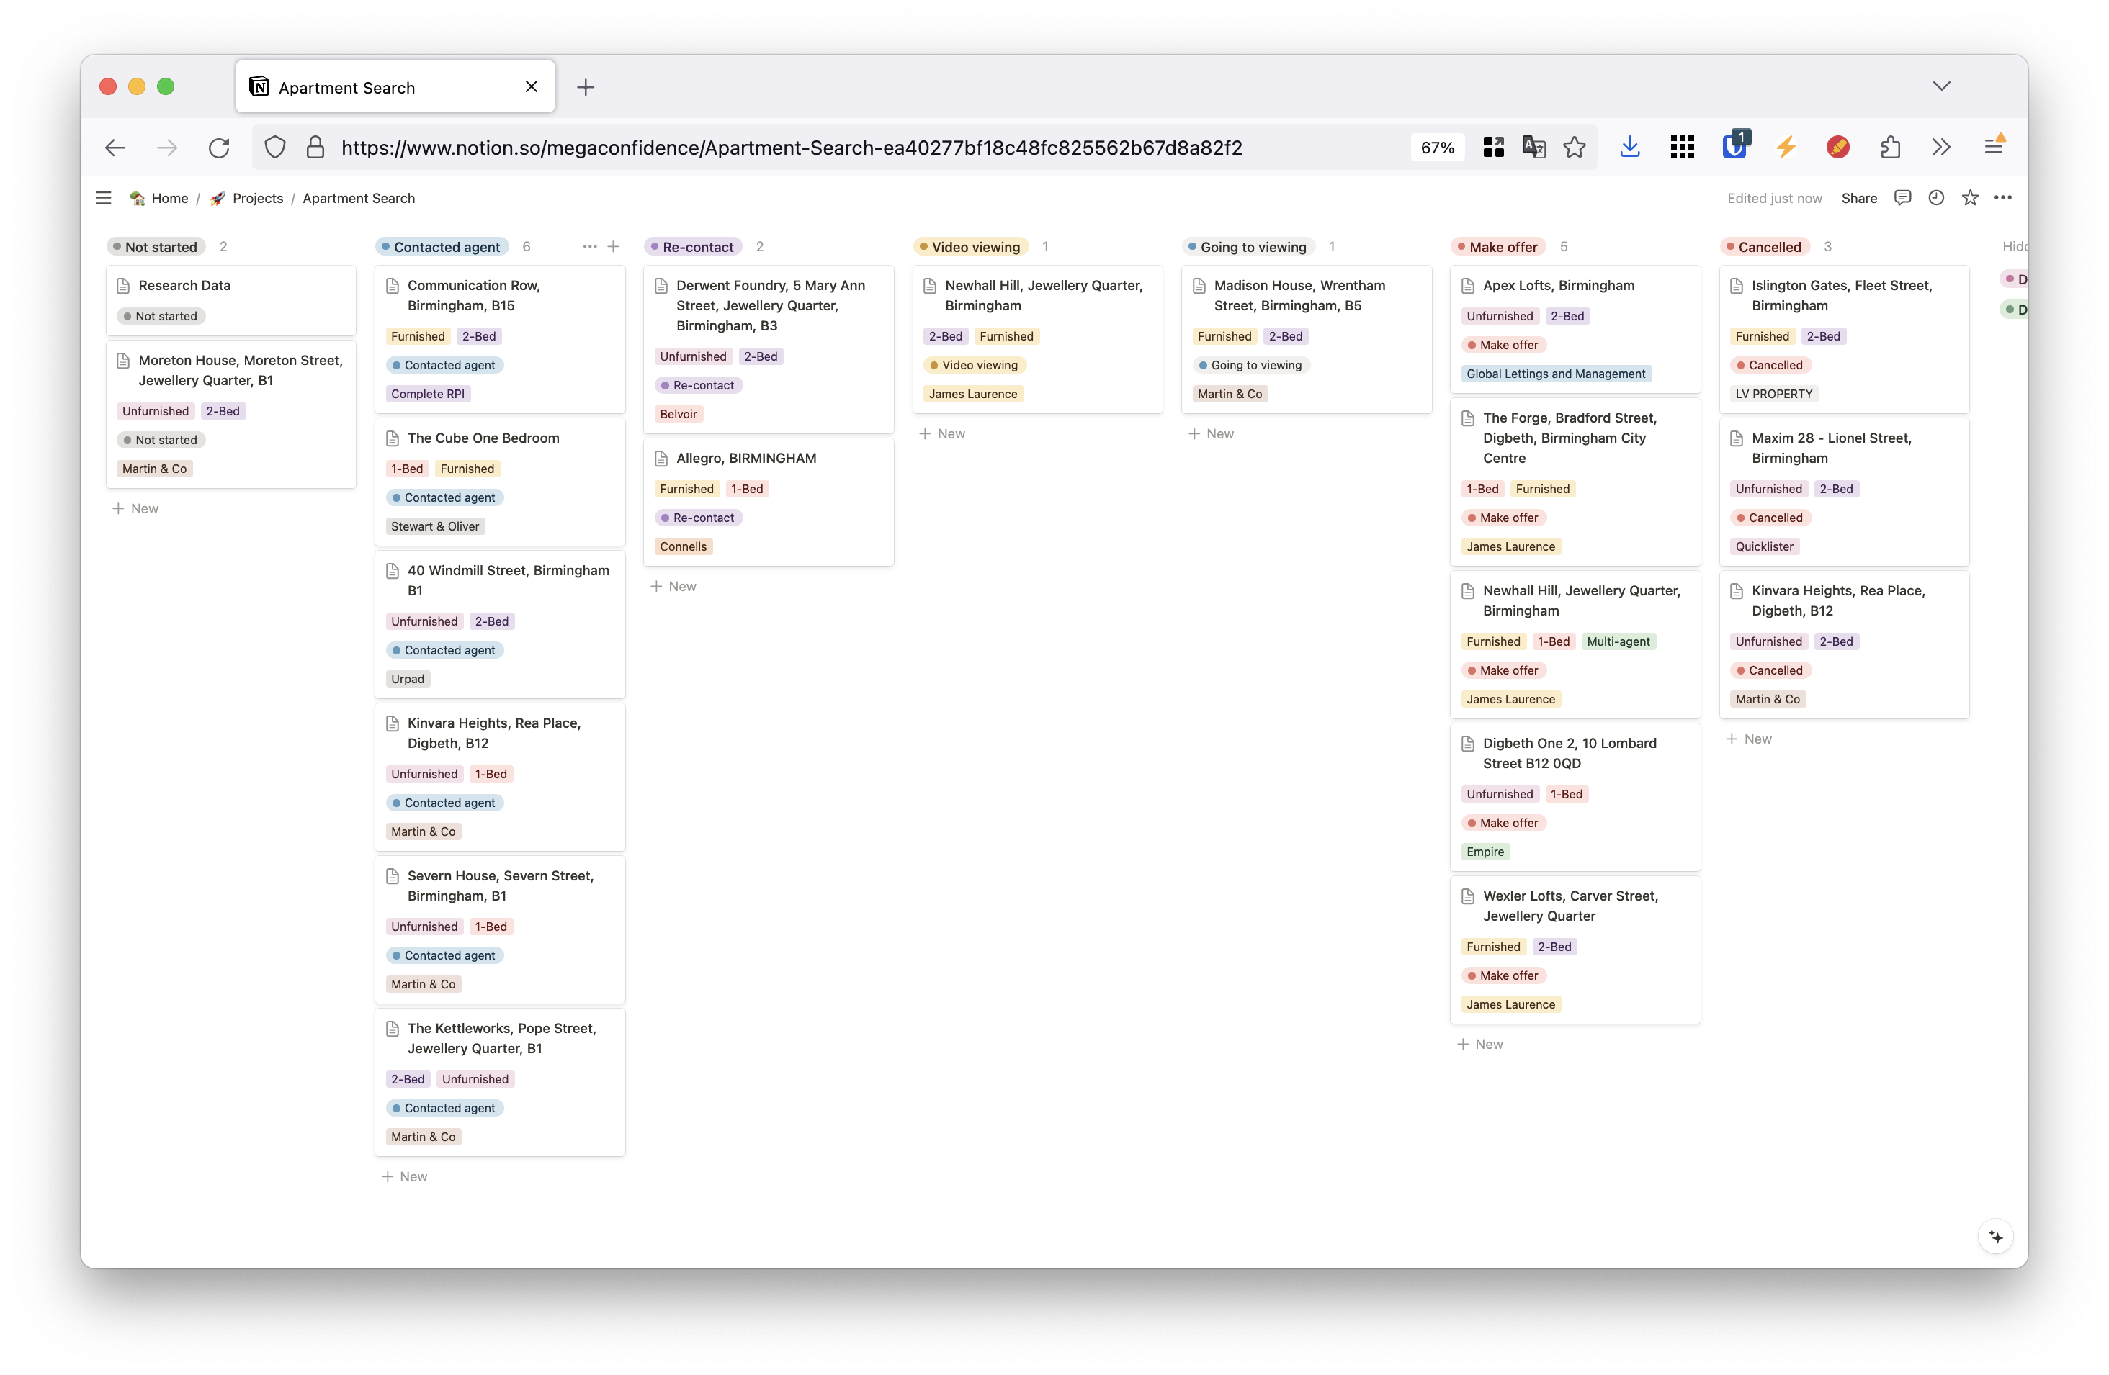2109x1375 pixels.
Task: Go to the Projects breadcrumb
Action: [x=257, y=198]
